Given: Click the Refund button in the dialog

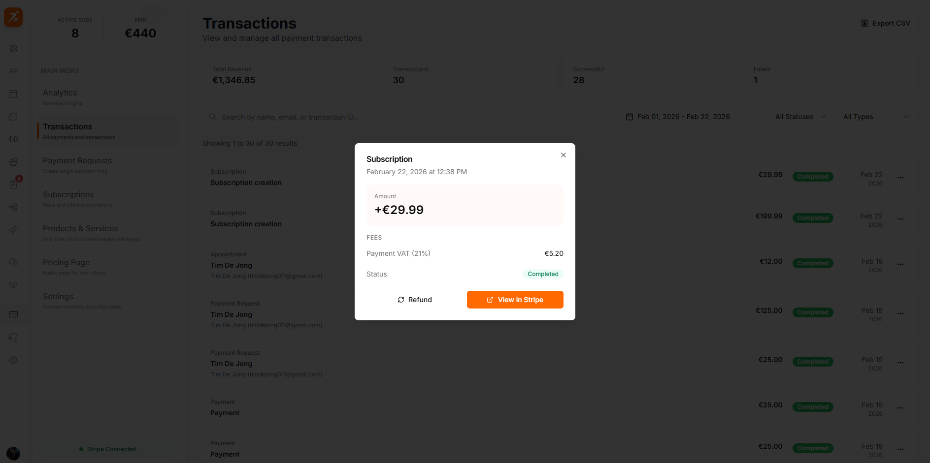Looking at the screenshot, I should (414, 300).
